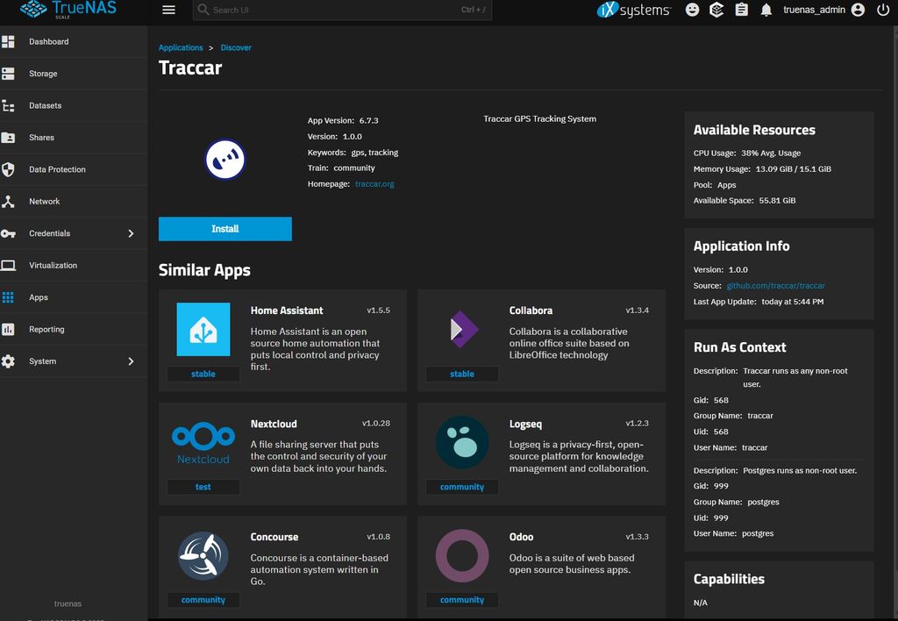Image resolution: width=898 pixels, height=621 pixels.
Task: Open the github.com/traccar/traccar source link
Action: coord(776,285)
